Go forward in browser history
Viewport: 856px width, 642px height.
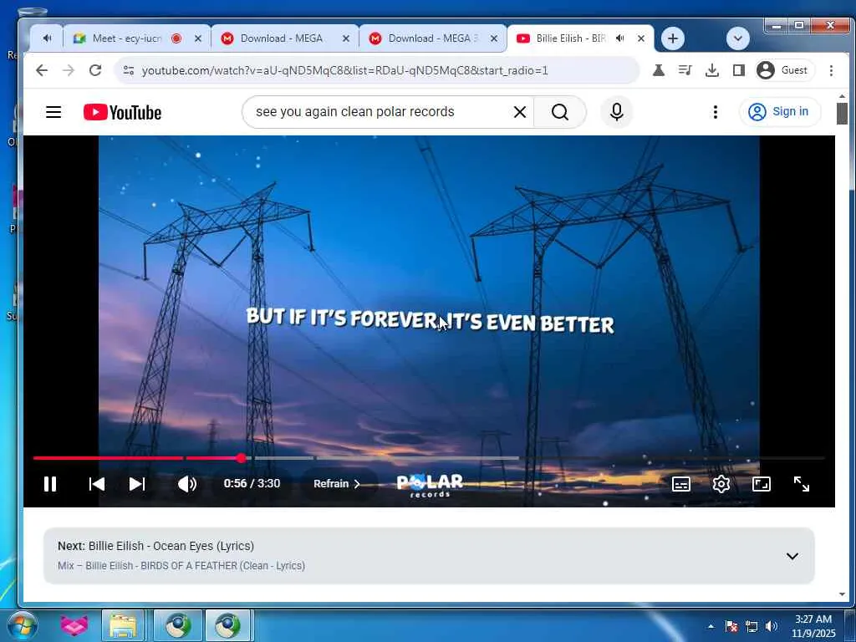[69, 70]
